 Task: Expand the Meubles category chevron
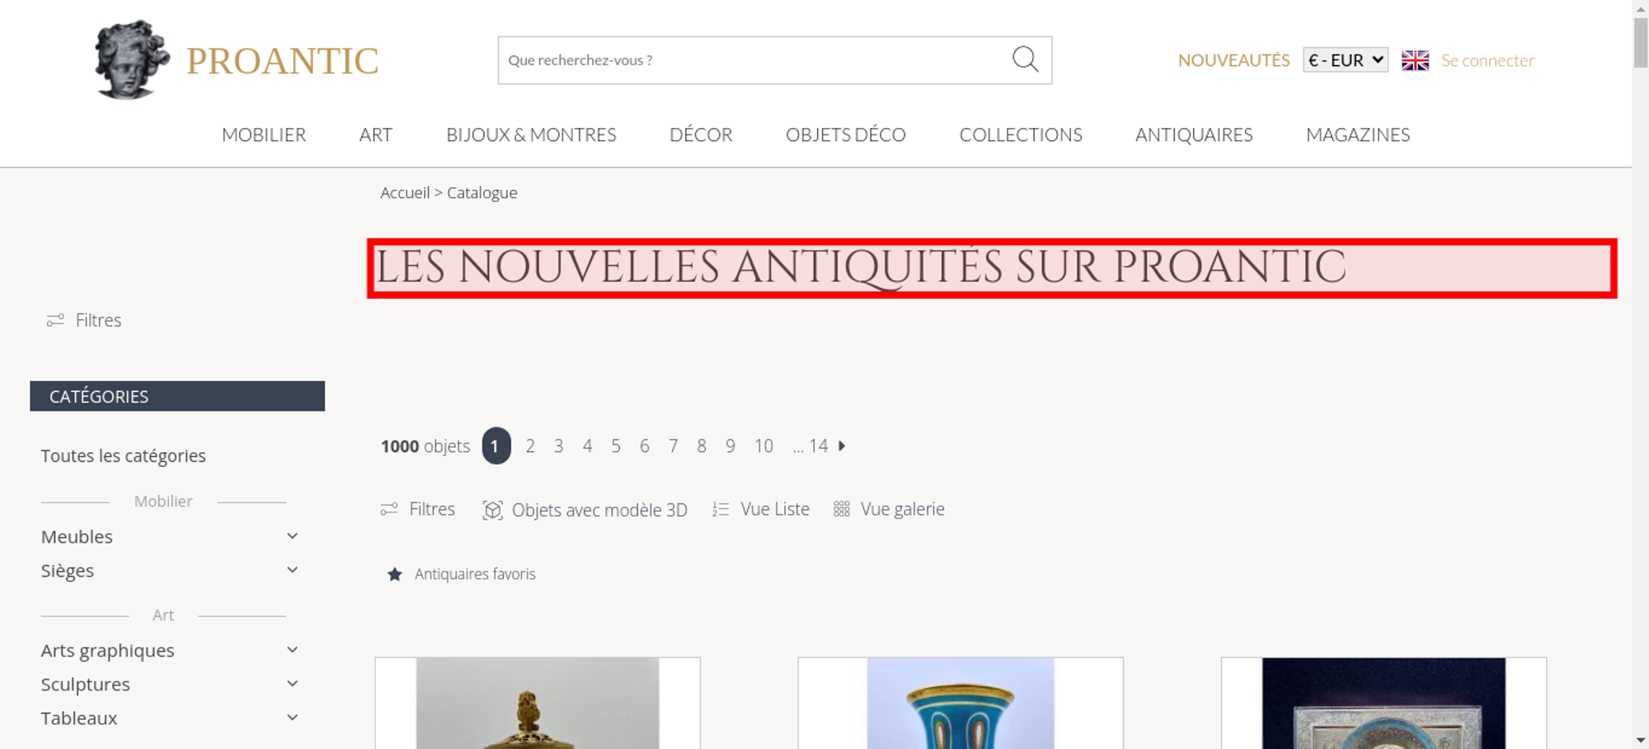click(292, 536)
